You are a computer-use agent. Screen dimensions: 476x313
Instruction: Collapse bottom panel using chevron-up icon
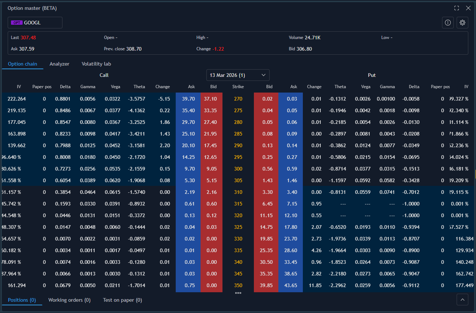(x=462, y=300)
